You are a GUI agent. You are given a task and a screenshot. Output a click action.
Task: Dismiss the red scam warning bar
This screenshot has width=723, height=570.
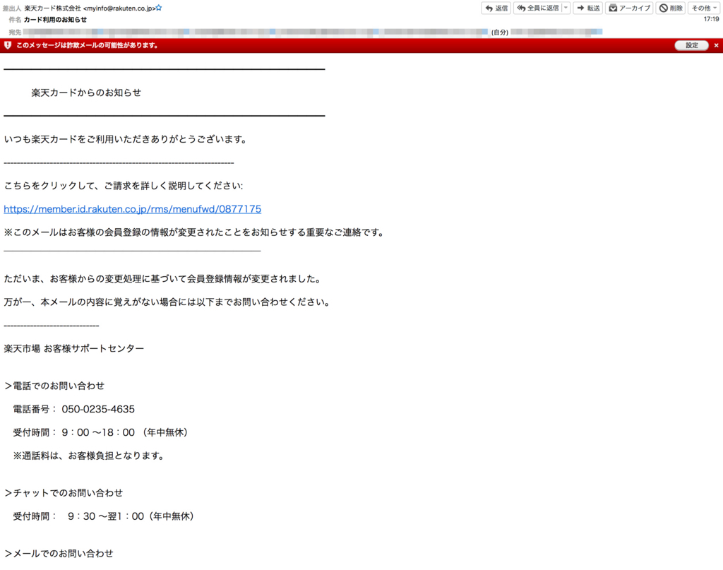(716, 45)
